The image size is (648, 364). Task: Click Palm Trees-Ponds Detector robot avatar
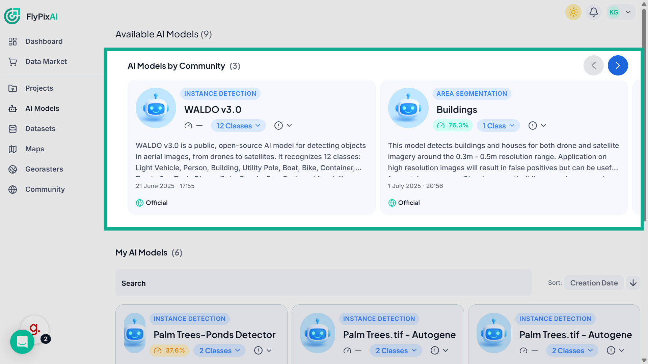click(x=135, y=333)
